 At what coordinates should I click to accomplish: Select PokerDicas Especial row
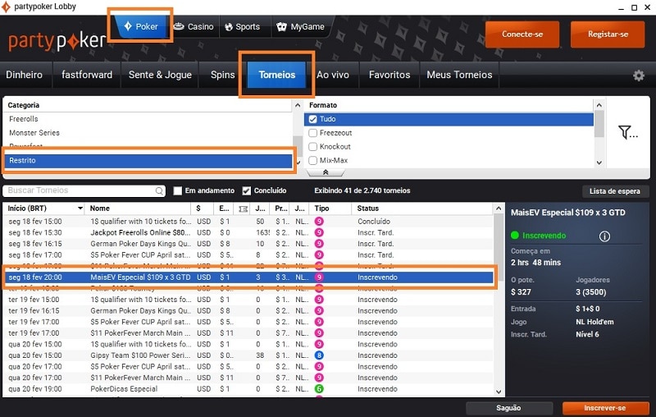(249, 389)
